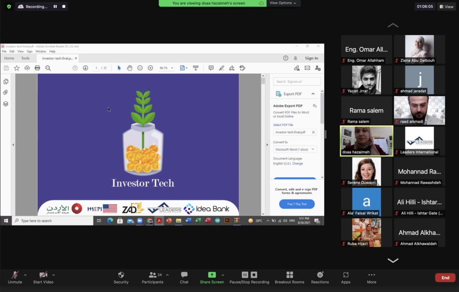Open the Security options
459x292 pixels.
(x=121, y=278)
